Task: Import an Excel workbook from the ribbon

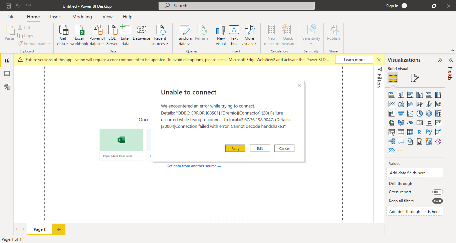Action: (79, 35)
